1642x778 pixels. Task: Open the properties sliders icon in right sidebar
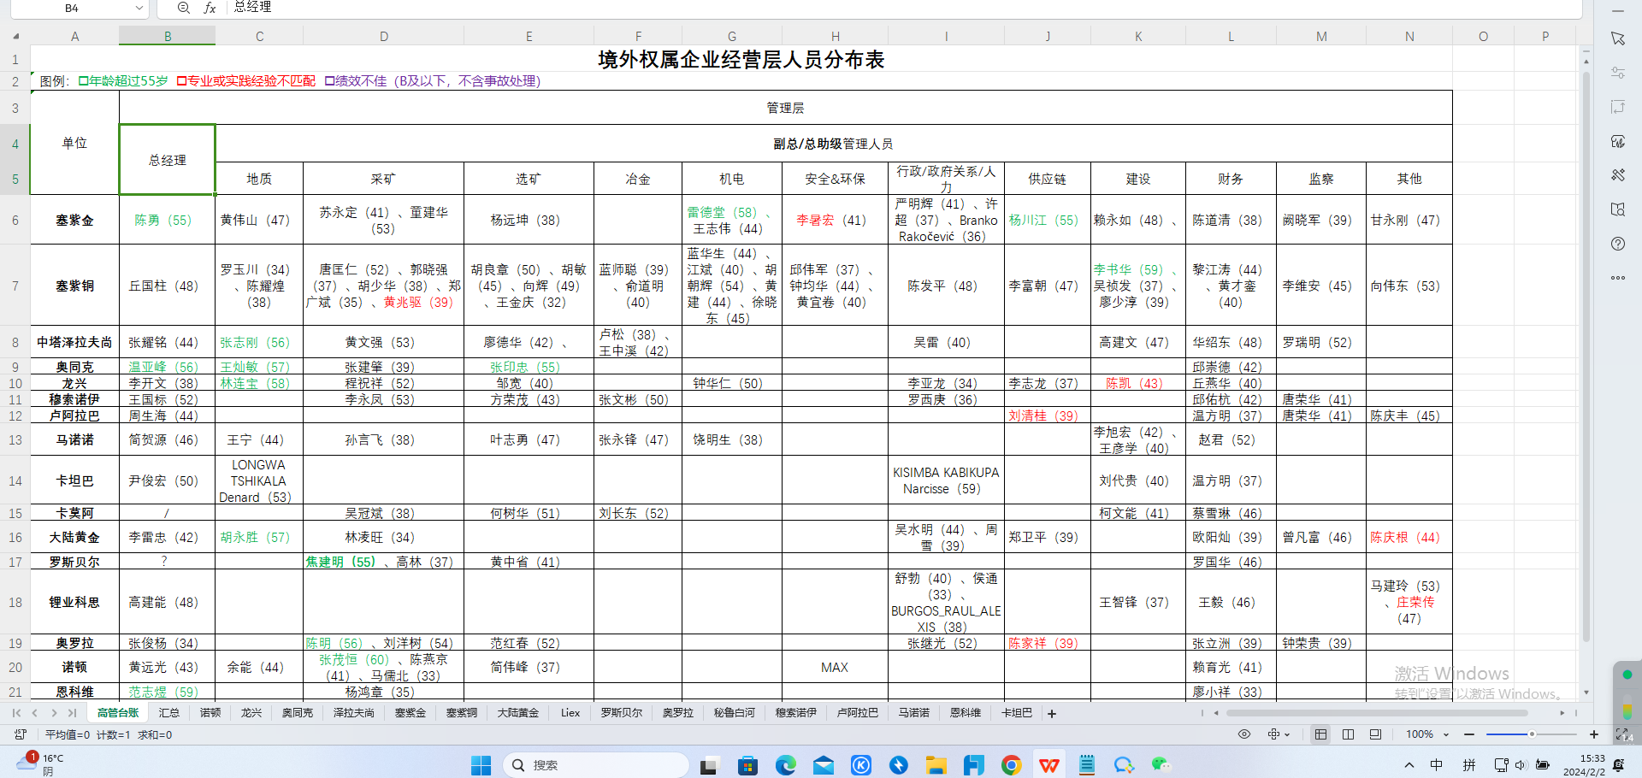(1617, 73)
